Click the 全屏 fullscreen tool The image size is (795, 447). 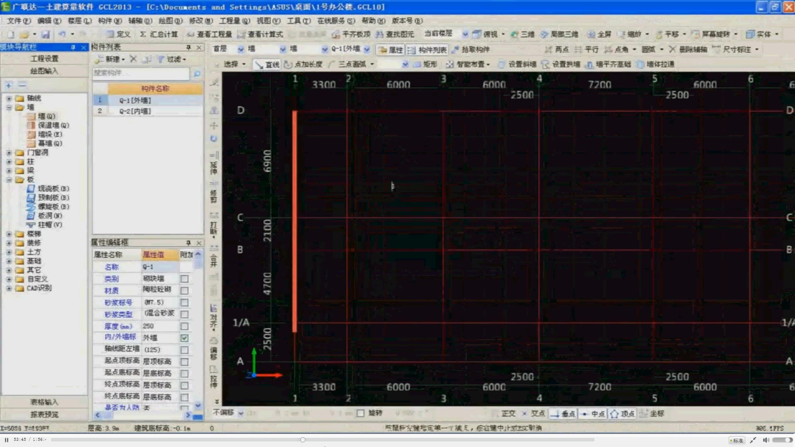(x=600, y=34)
